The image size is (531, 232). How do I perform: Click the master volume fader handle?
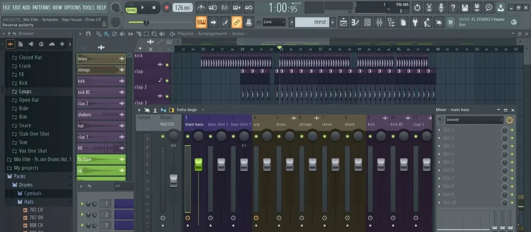tap(173, 181)
